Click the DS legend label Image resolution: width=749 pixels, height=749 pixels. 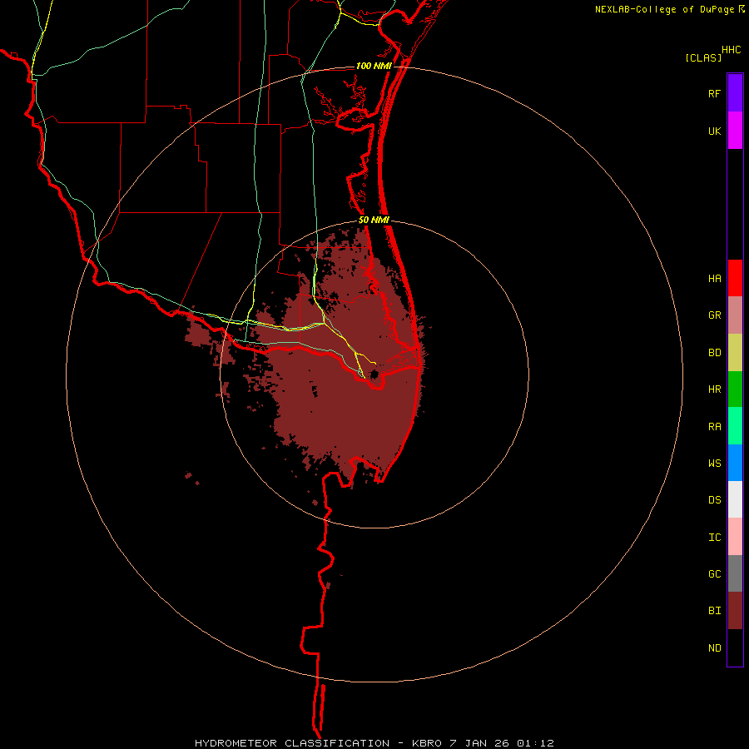click(x=715, y=500)
